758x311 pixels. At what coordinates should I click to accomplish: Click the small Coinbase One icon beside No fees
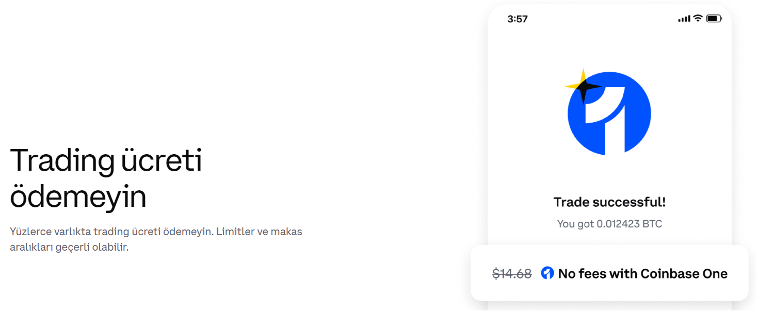pyautogui.click(x=547, y=273)
